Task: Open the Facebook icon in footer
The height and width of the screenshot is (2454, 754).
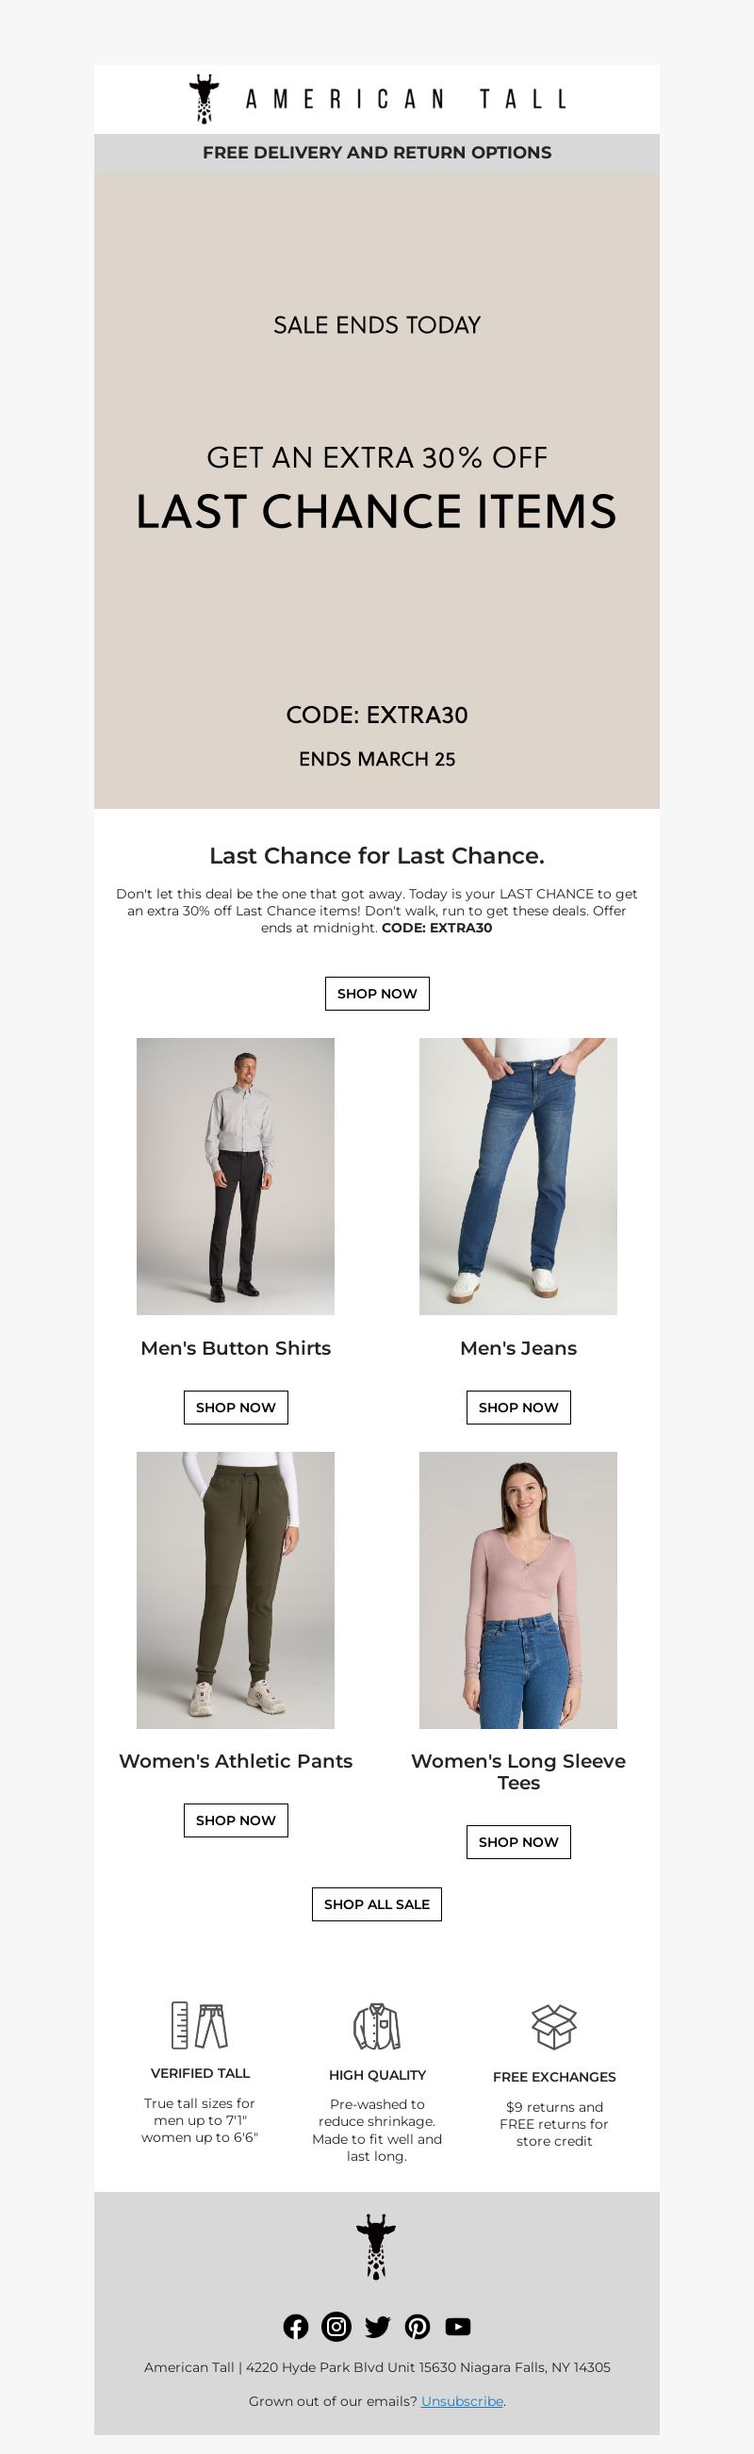Action: [296, 2327]
